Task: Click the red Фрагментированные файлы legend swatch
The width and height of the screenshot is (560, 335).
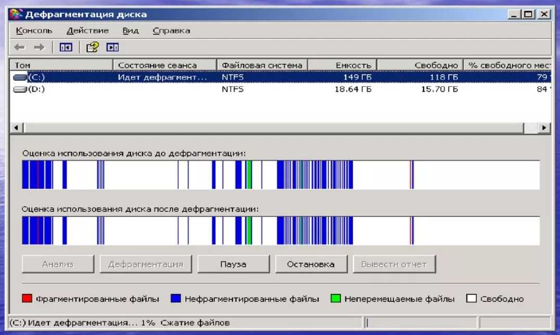Action: point(27,299)
